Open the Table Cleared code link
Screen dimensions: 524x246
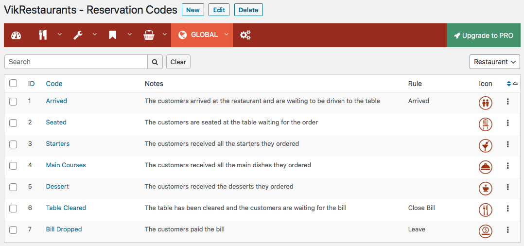pyautogui.click(x=66, y=208)
